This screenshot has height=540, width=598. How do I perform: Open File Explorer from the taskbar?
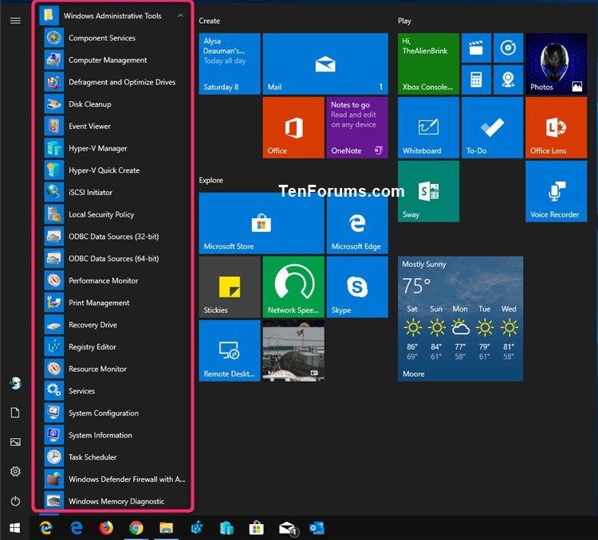pos(167,528)
